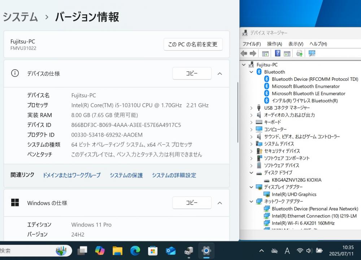
Task: Switch to Device Manager via its taskbar icon
Action: click(188, 251)
